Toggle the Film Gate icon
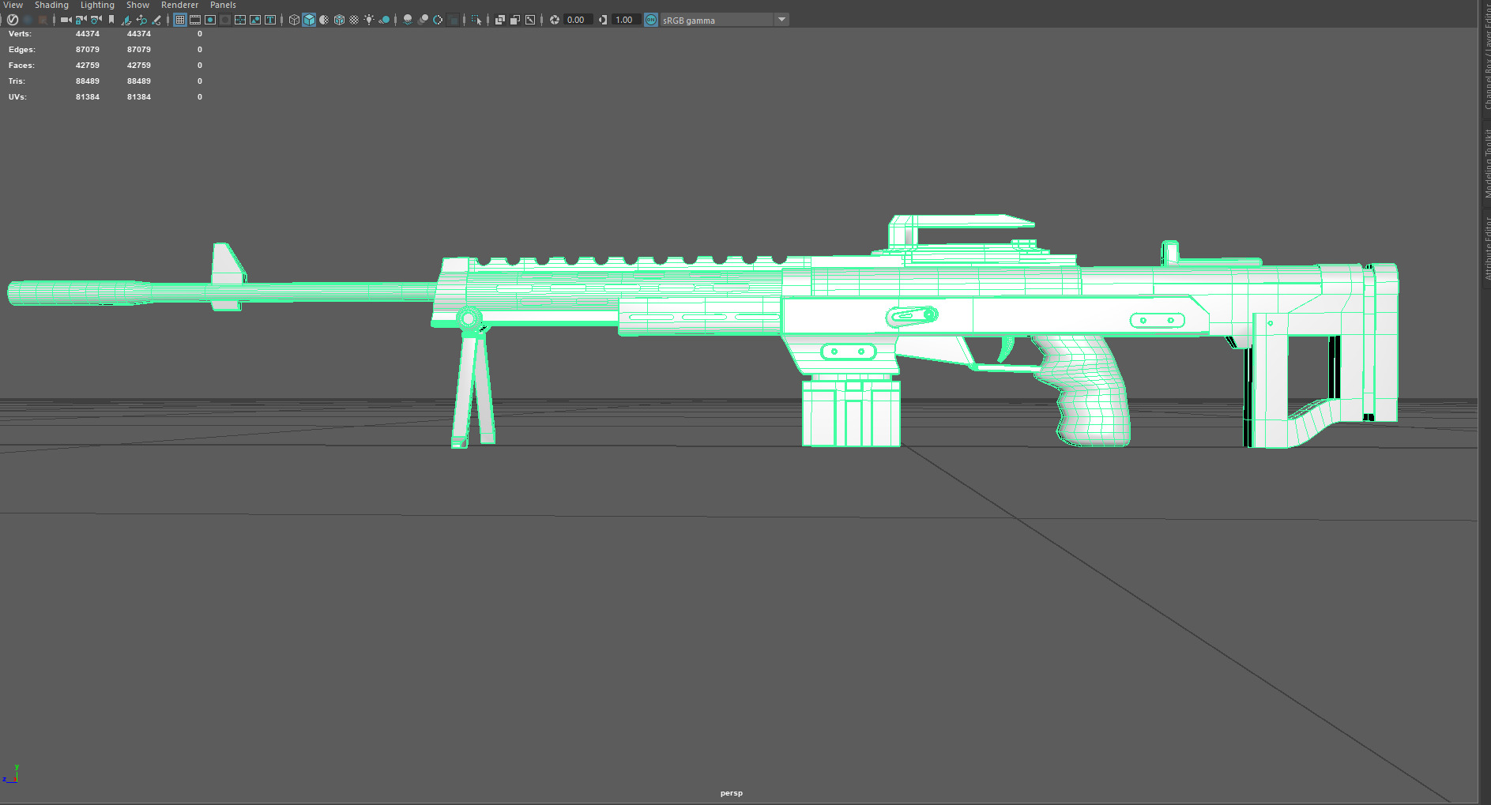Viewport: 1491px width, 805px height. pyautogui.click(x=194, y=20)
